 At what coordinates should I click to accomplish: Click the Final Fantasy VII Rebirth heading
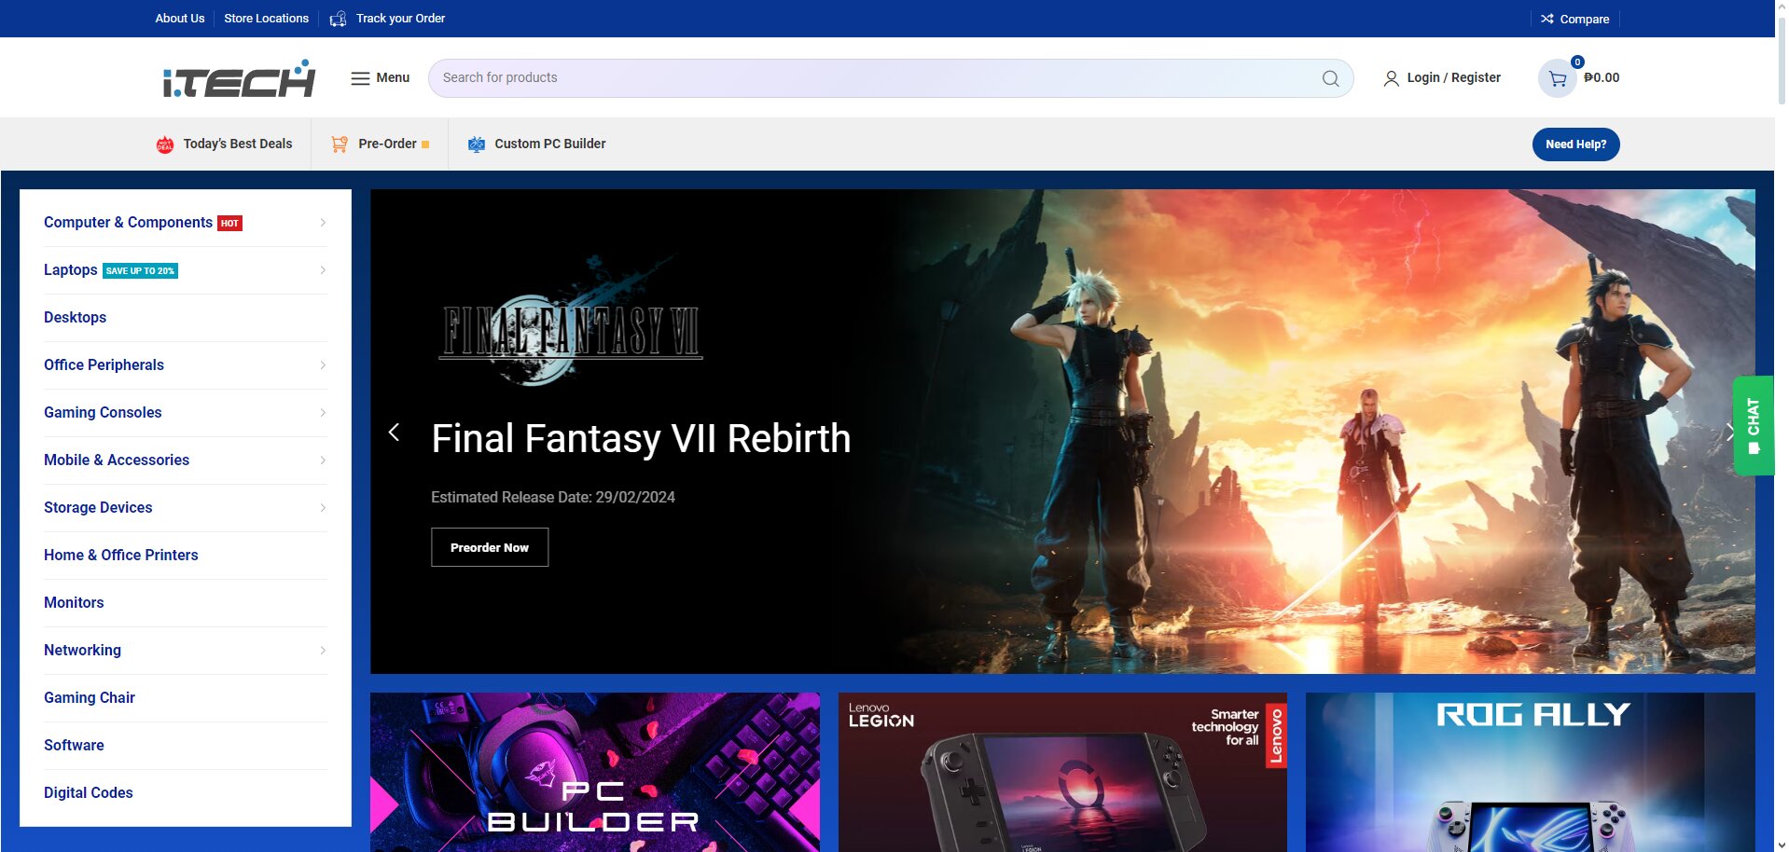pyautogui.click(x=641, y=439)
